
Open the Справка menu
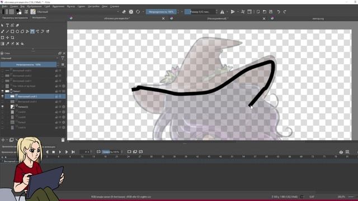pos(114,6)
